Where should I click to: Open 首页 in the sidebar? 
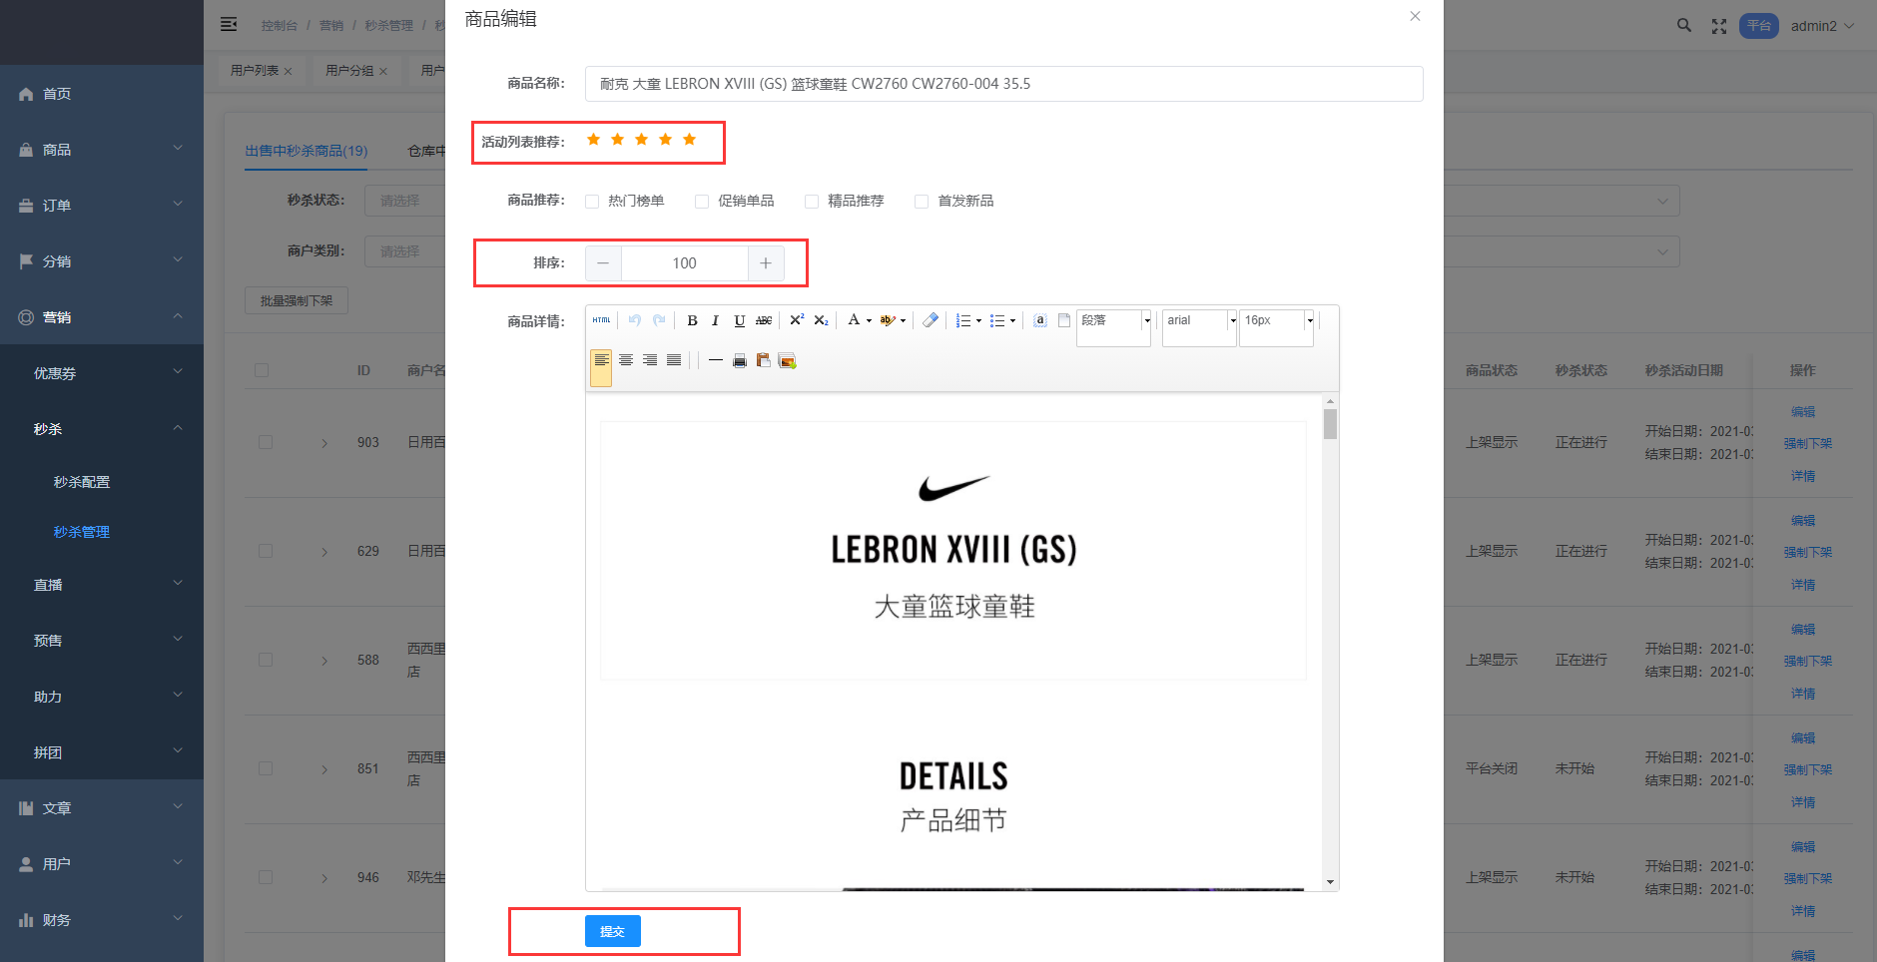point(102,94)
